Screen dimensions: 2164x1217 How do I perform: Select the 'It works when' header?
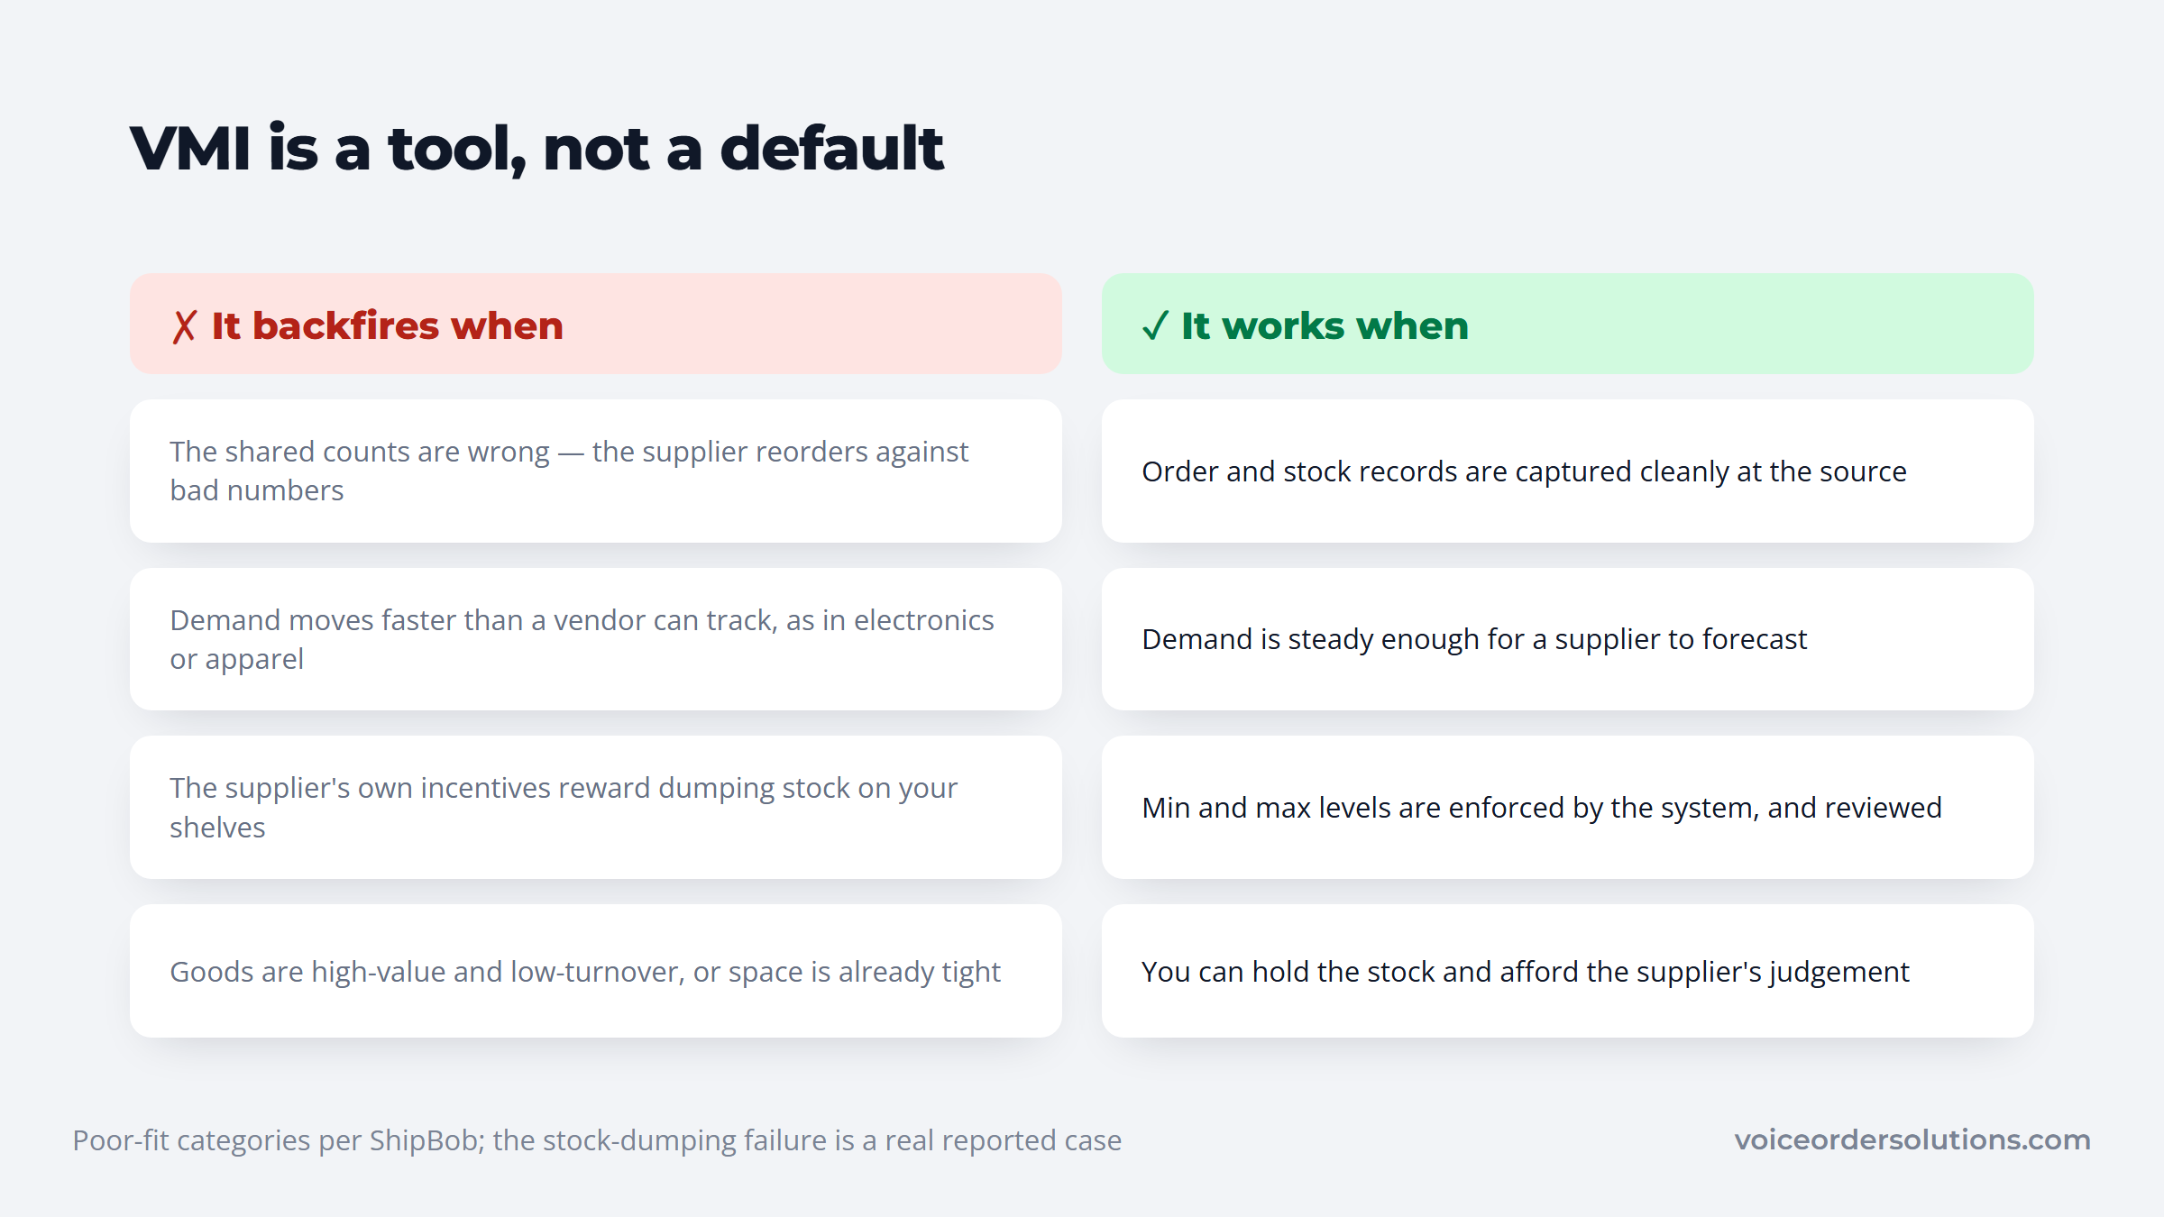[1567, 324]
